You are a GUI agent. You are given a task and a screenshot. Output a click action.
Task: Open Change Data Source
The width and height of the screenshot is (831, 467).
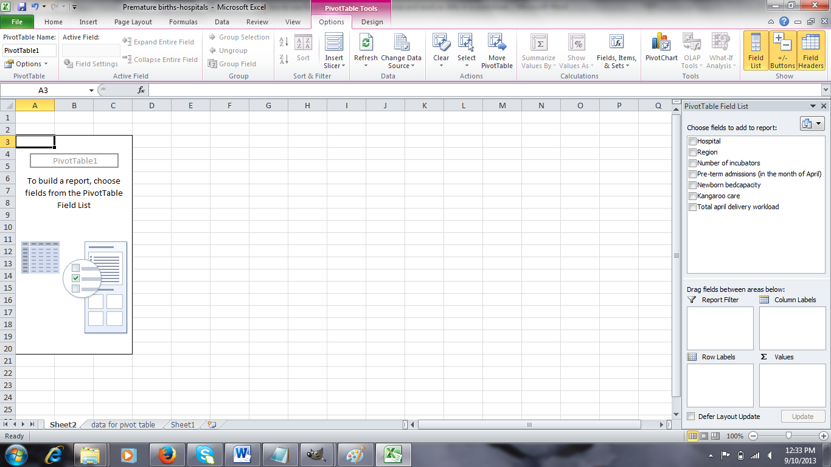(x=401, y=51)
